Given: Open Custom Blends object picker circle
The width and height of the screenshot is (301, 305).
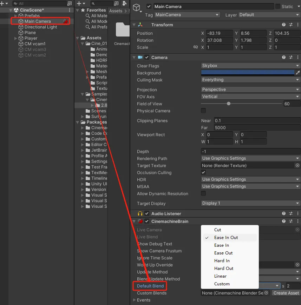Looking at the screenshot, I should tap(266, 293).
